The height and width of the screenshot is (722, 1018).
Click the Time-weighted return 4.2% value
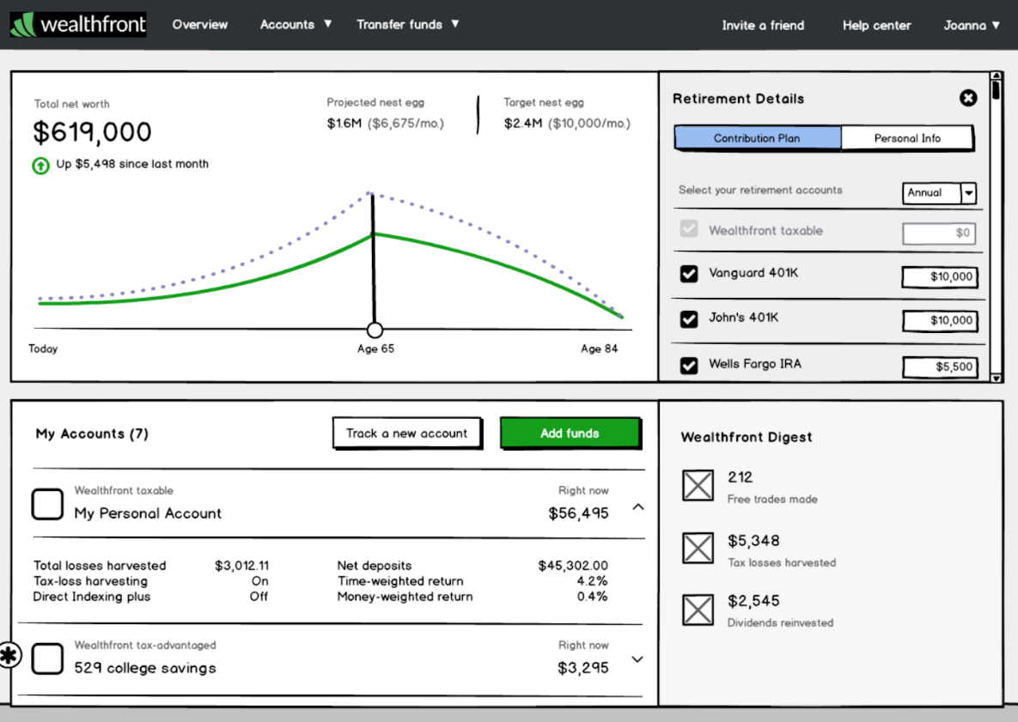tap(592, 581)
